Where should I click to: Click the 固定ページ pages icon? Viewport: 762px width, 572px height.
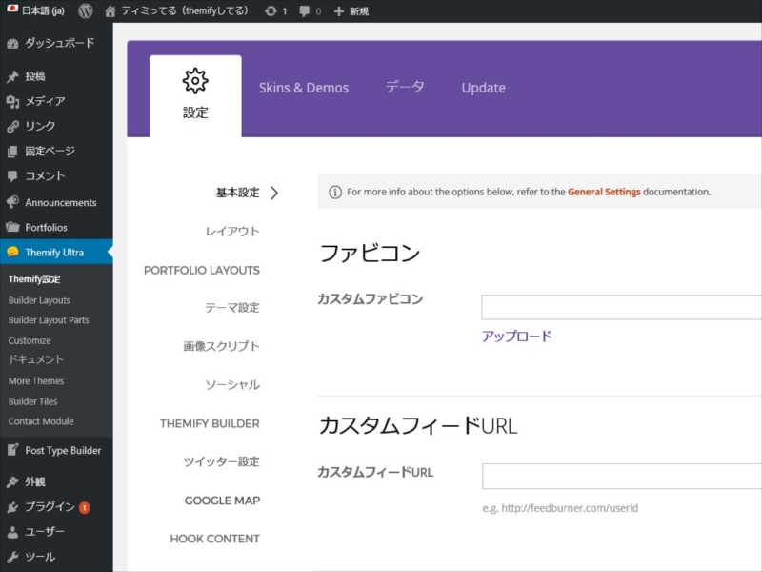(12, 152)
